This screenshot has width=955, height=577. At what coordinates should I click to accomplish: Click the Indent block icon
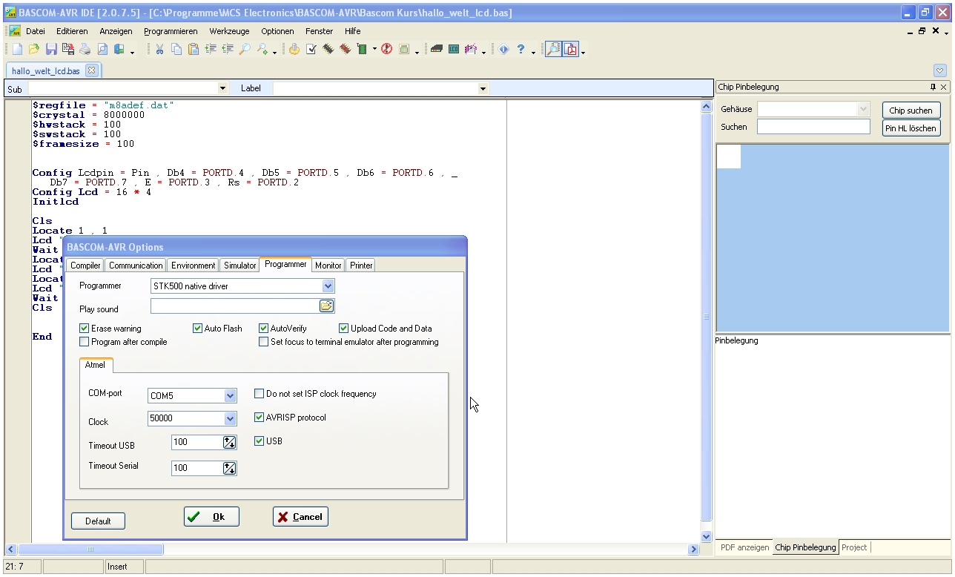(211, 50)
